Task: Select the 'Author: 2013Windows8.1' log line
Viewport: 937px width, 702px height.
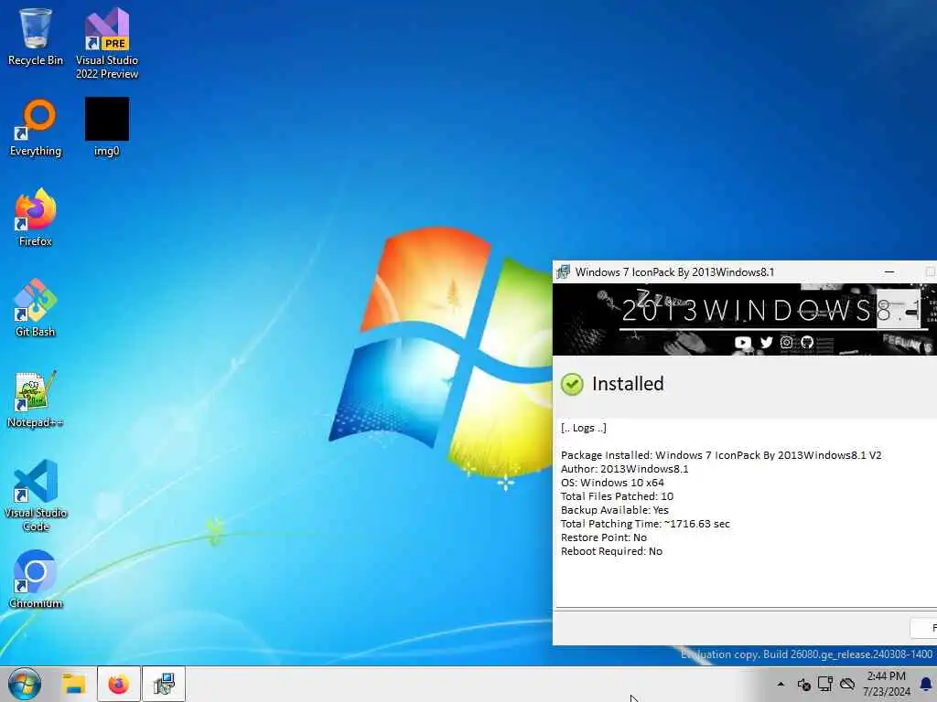Action: click(624, 469)
